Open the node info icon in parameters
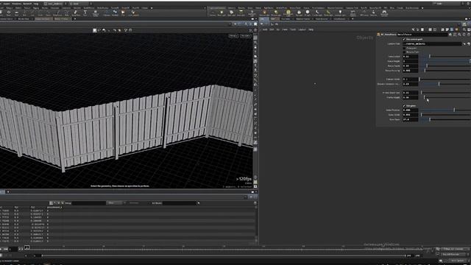471x265 pixels. pyautogui.click(x=464, y=35)
